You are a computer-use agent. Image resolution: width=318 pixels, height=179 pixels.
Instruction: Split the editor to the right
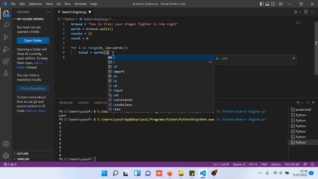306,12
